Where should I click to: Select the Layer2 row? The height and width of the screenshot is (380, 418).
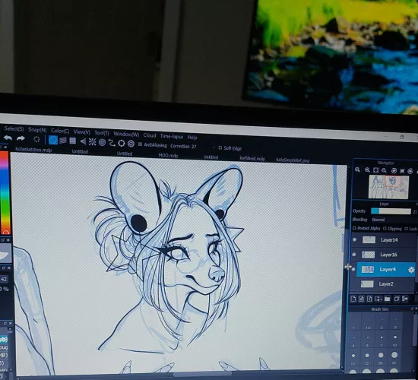click(x=382, y=284)
